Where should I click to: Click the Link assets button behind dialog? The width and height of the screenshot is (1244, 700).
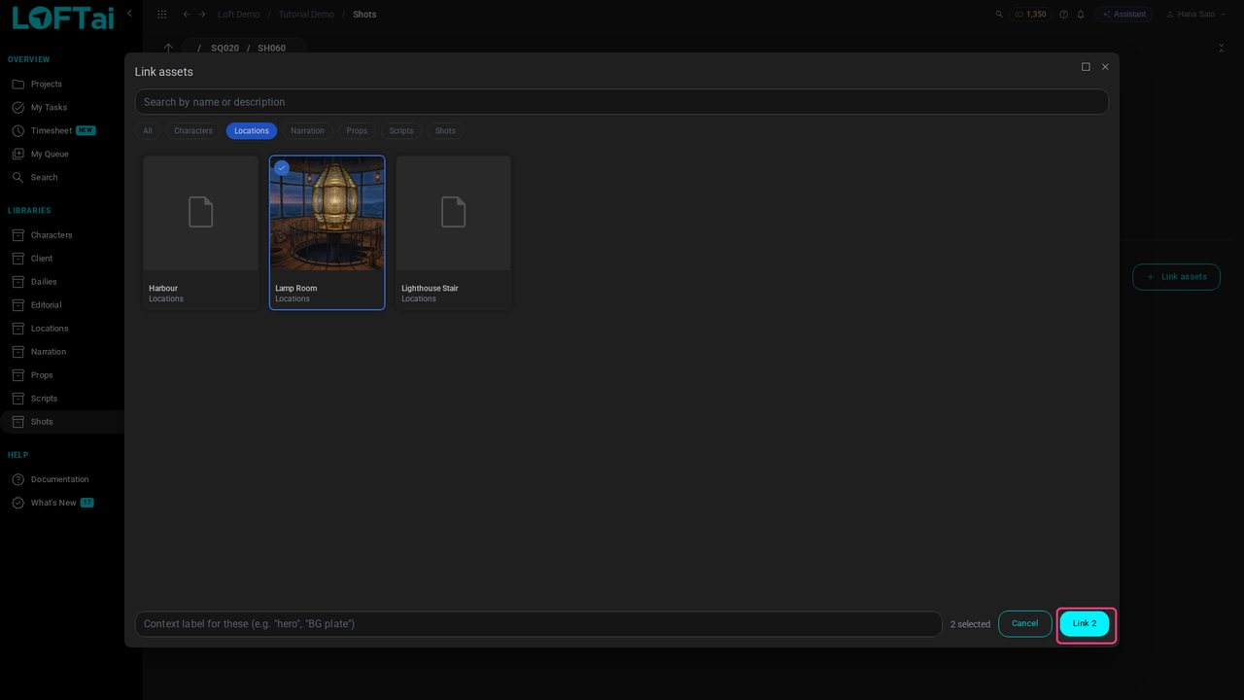click(x=1176, y=277)
